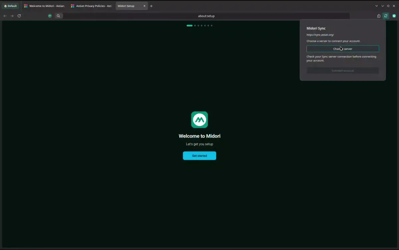Select the Midori Setup tab
Viewport: 399px width, 250px height.
[131, 6]
